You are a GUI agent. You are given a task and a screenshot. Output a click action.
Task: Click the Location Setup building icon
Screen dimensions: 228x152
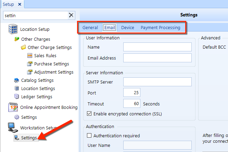tap(13, 29)
